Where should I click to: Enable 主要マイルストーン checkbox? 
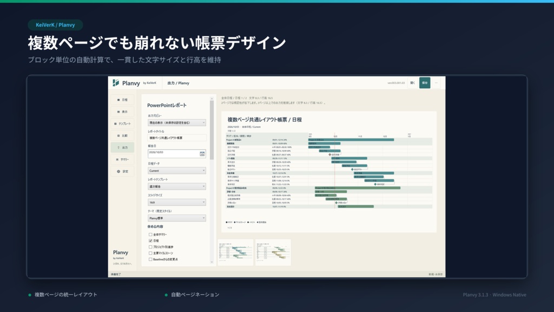[150, 253]
